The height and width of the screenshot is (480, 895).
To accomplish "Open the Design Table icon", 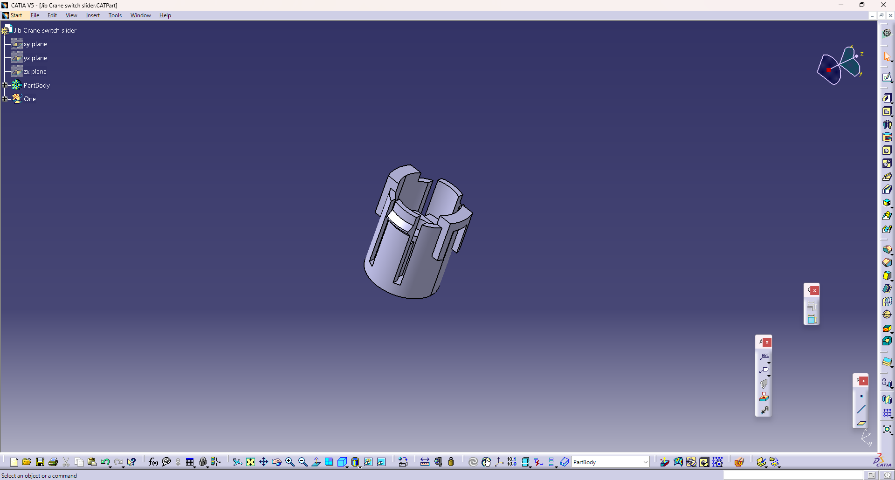I will pyautogui.click(x=189, y=462).
